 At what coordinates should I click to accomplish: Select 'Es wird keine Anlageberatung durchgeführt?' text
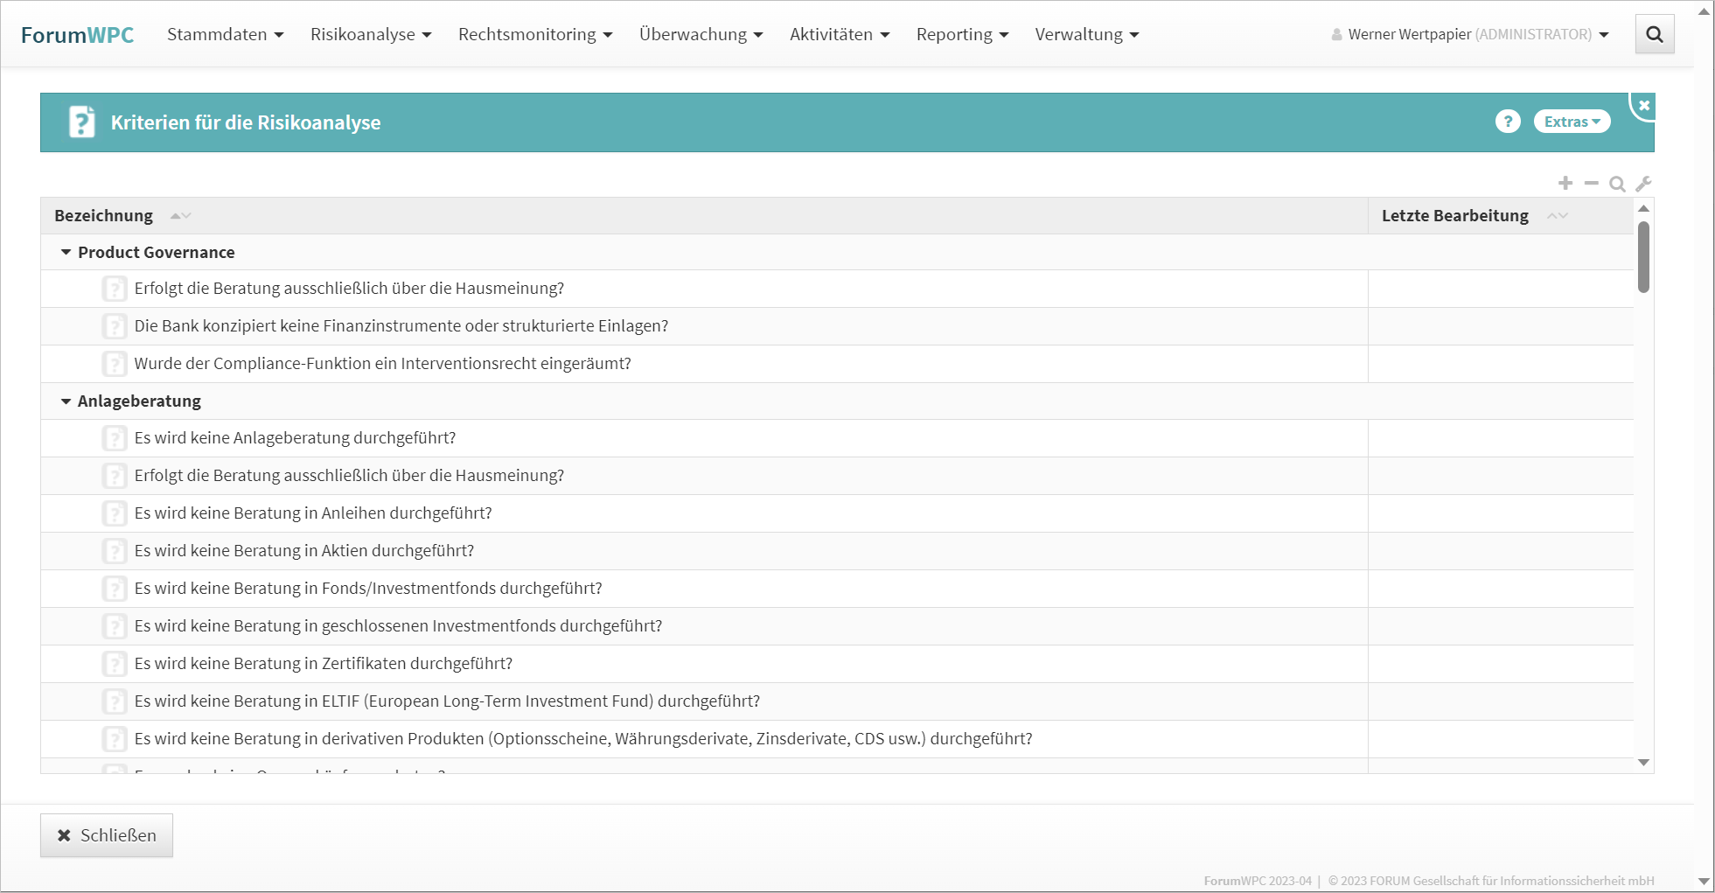click(x=296, y=438)
